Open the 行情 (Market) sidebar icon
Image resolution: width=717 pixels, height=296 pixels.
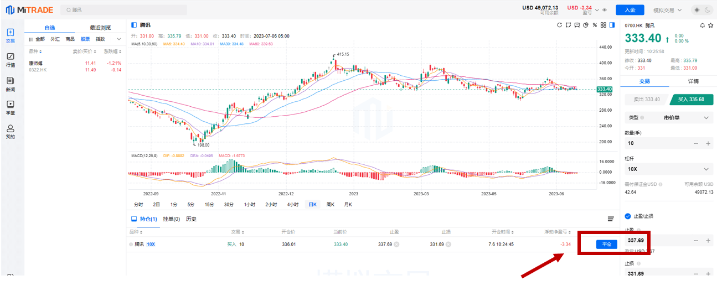click(11, 60)
